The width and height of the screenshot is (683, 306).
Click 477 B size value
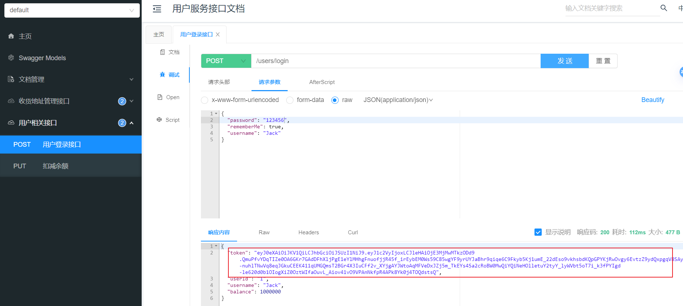[673, 232]
